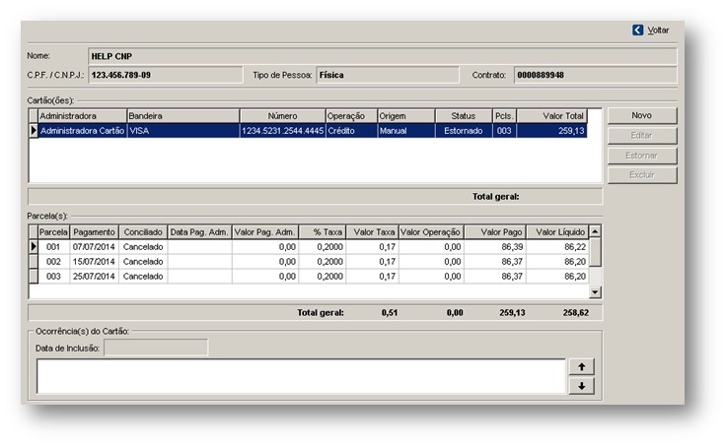This screenshot has width=726, height=446.
Task: Move occurrence up with the up arrow button
Action: [582, 367]
